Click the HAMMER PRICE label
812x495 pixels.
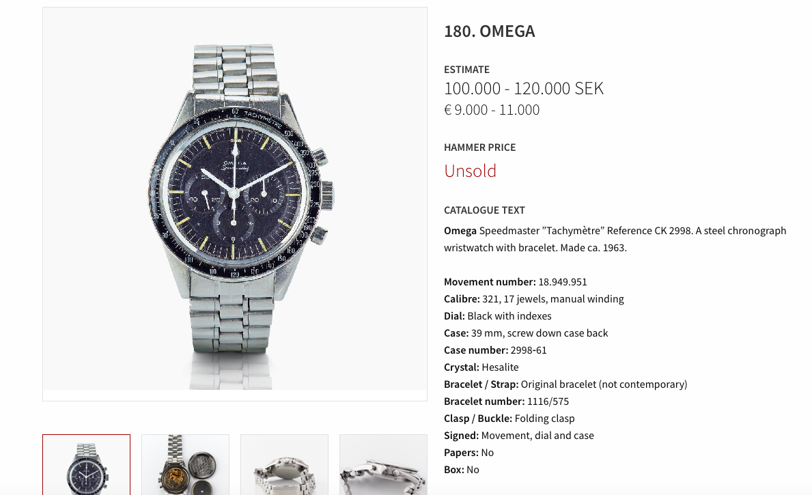[x=479, y=147]
